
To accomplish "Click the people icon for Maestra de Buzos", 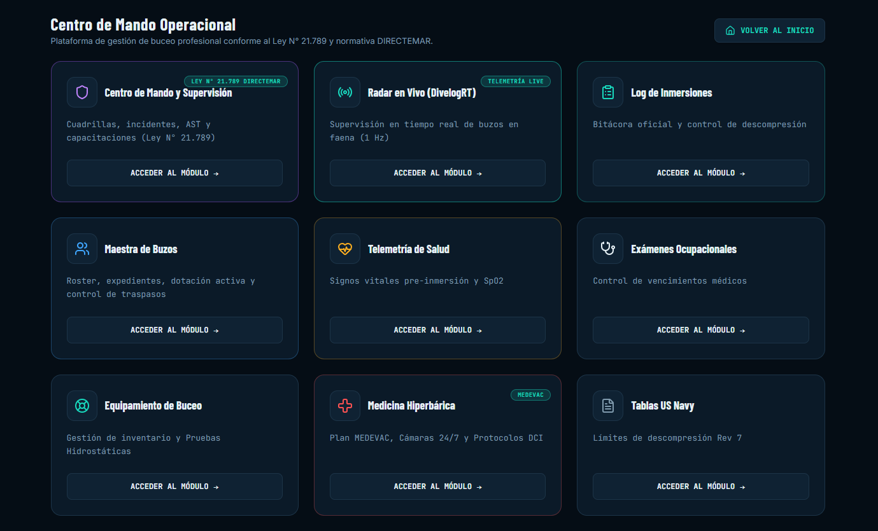I will coord(82,249).
